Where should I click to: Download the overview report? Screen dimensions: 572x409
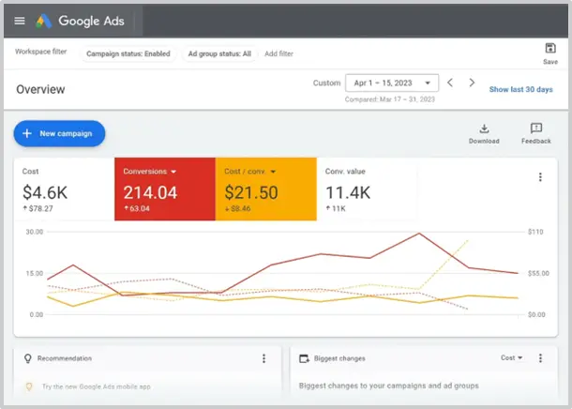coord(484,134)
